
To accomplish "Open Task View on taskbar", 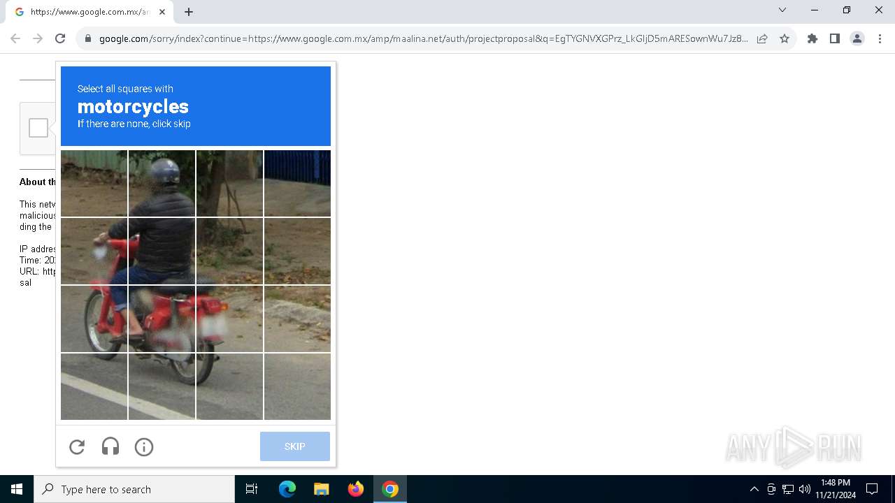I will (x=252, y=489).
